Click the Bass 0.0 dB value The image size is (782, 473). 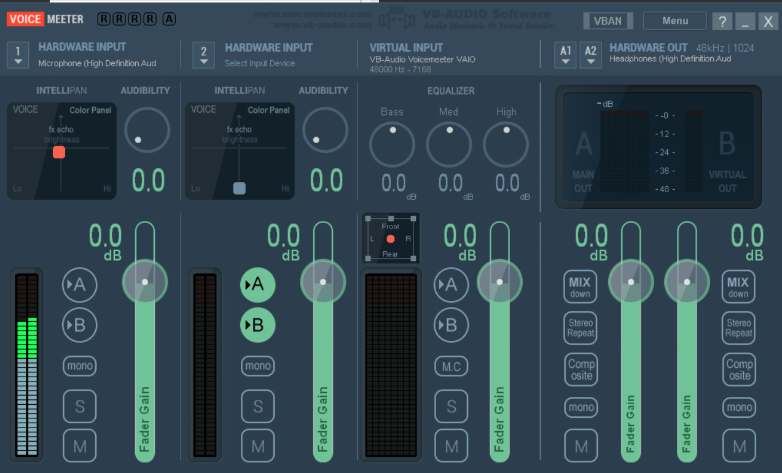pyautogui.click(x=394, y=184)
